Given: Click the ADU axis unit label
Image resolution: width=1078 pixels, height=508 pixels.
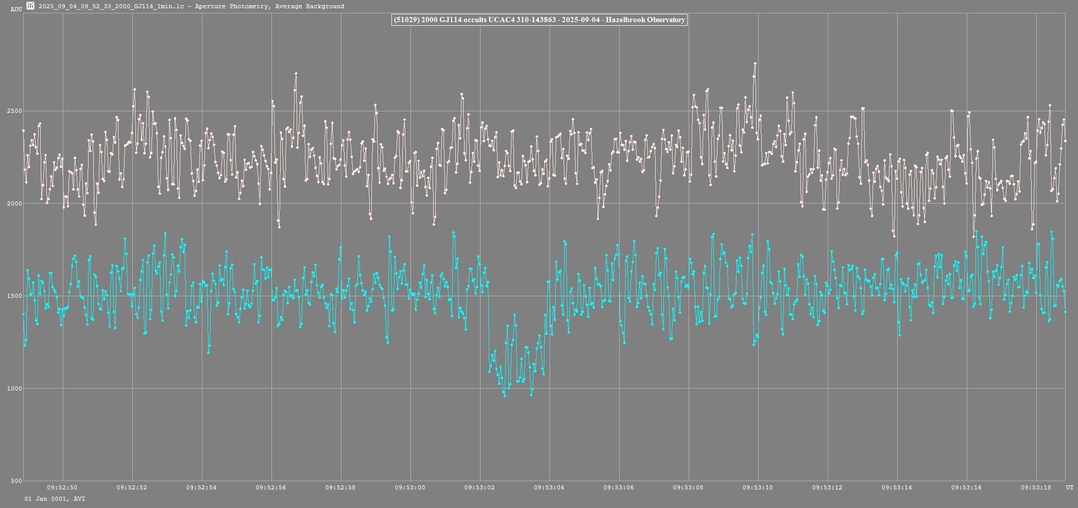Looking at the screenshot, I should click(x=16, y=9).
